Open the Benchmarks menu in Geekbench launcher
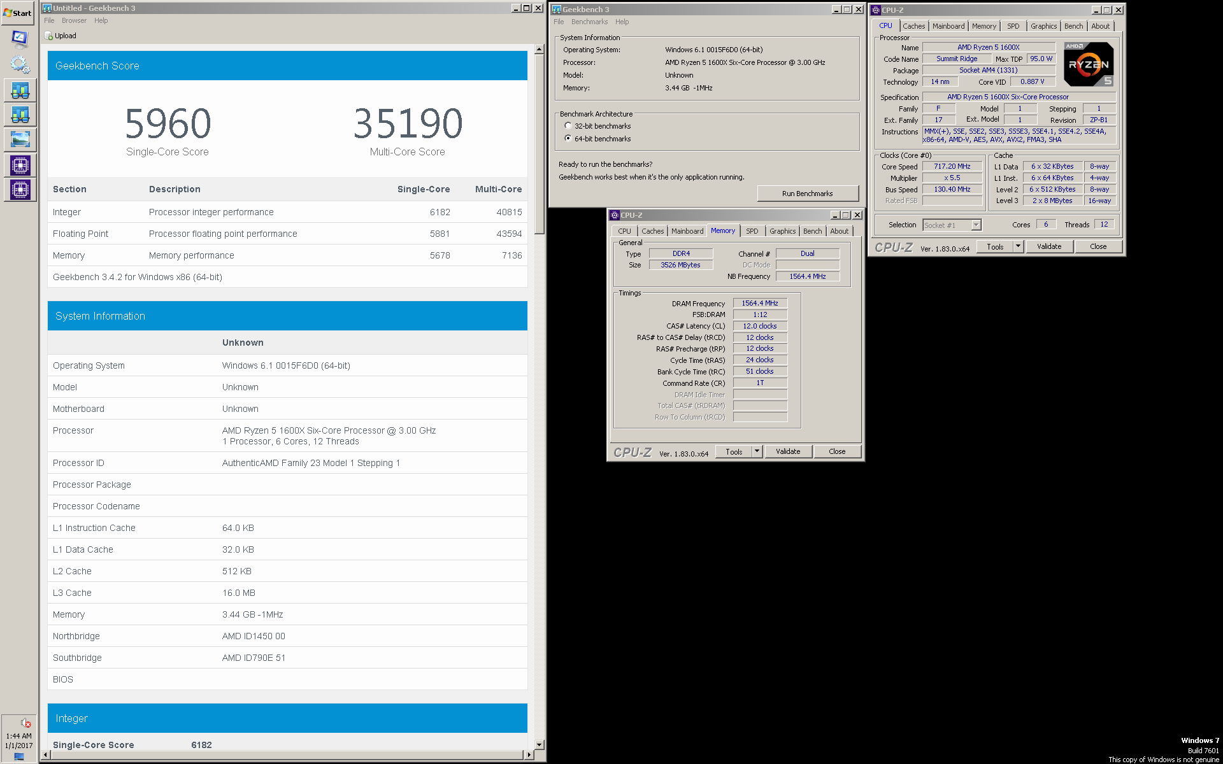1223x764 pixels. pos(589,22)
